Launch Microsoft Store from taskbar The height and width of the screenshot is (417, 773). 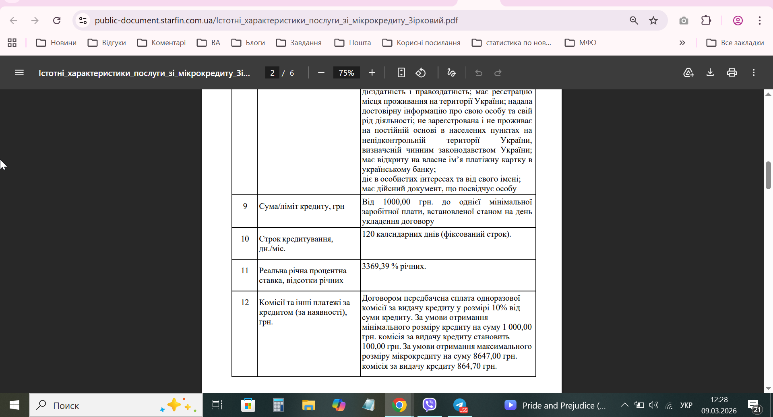(248, 405)
